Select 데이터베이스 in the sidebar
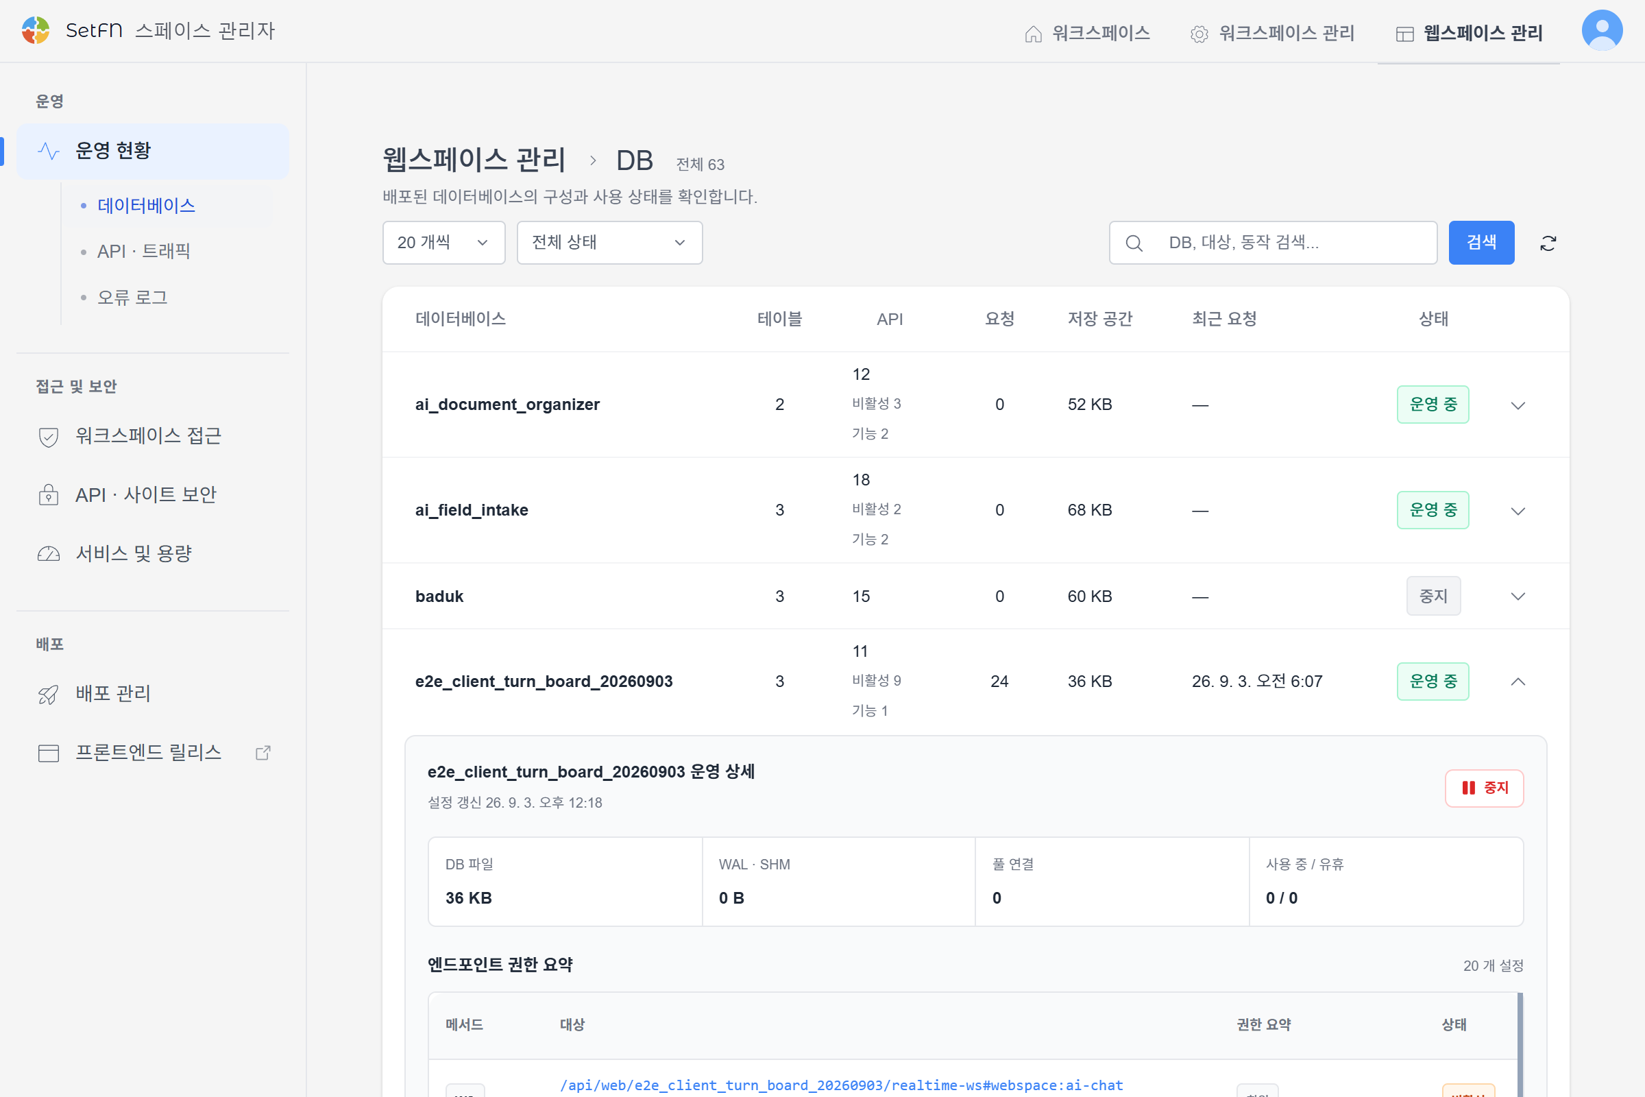 [x=146, y=206]
